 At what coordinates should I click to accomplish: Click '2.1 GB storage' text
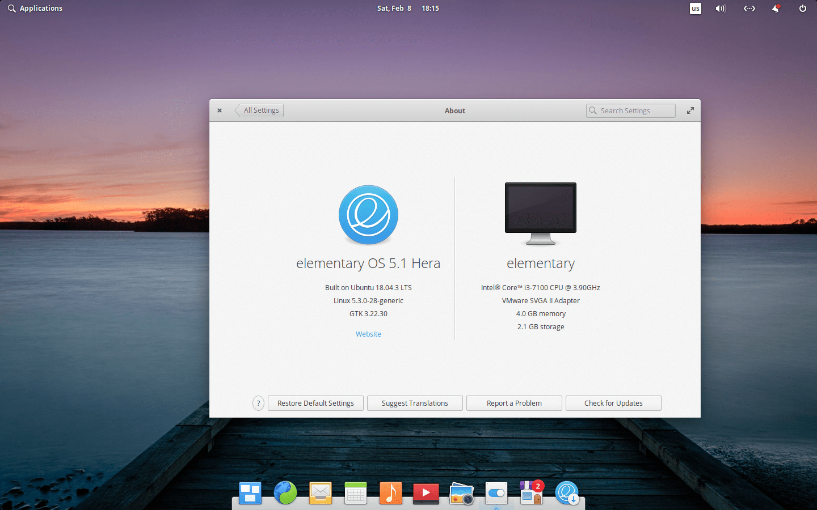click(541, 326)
